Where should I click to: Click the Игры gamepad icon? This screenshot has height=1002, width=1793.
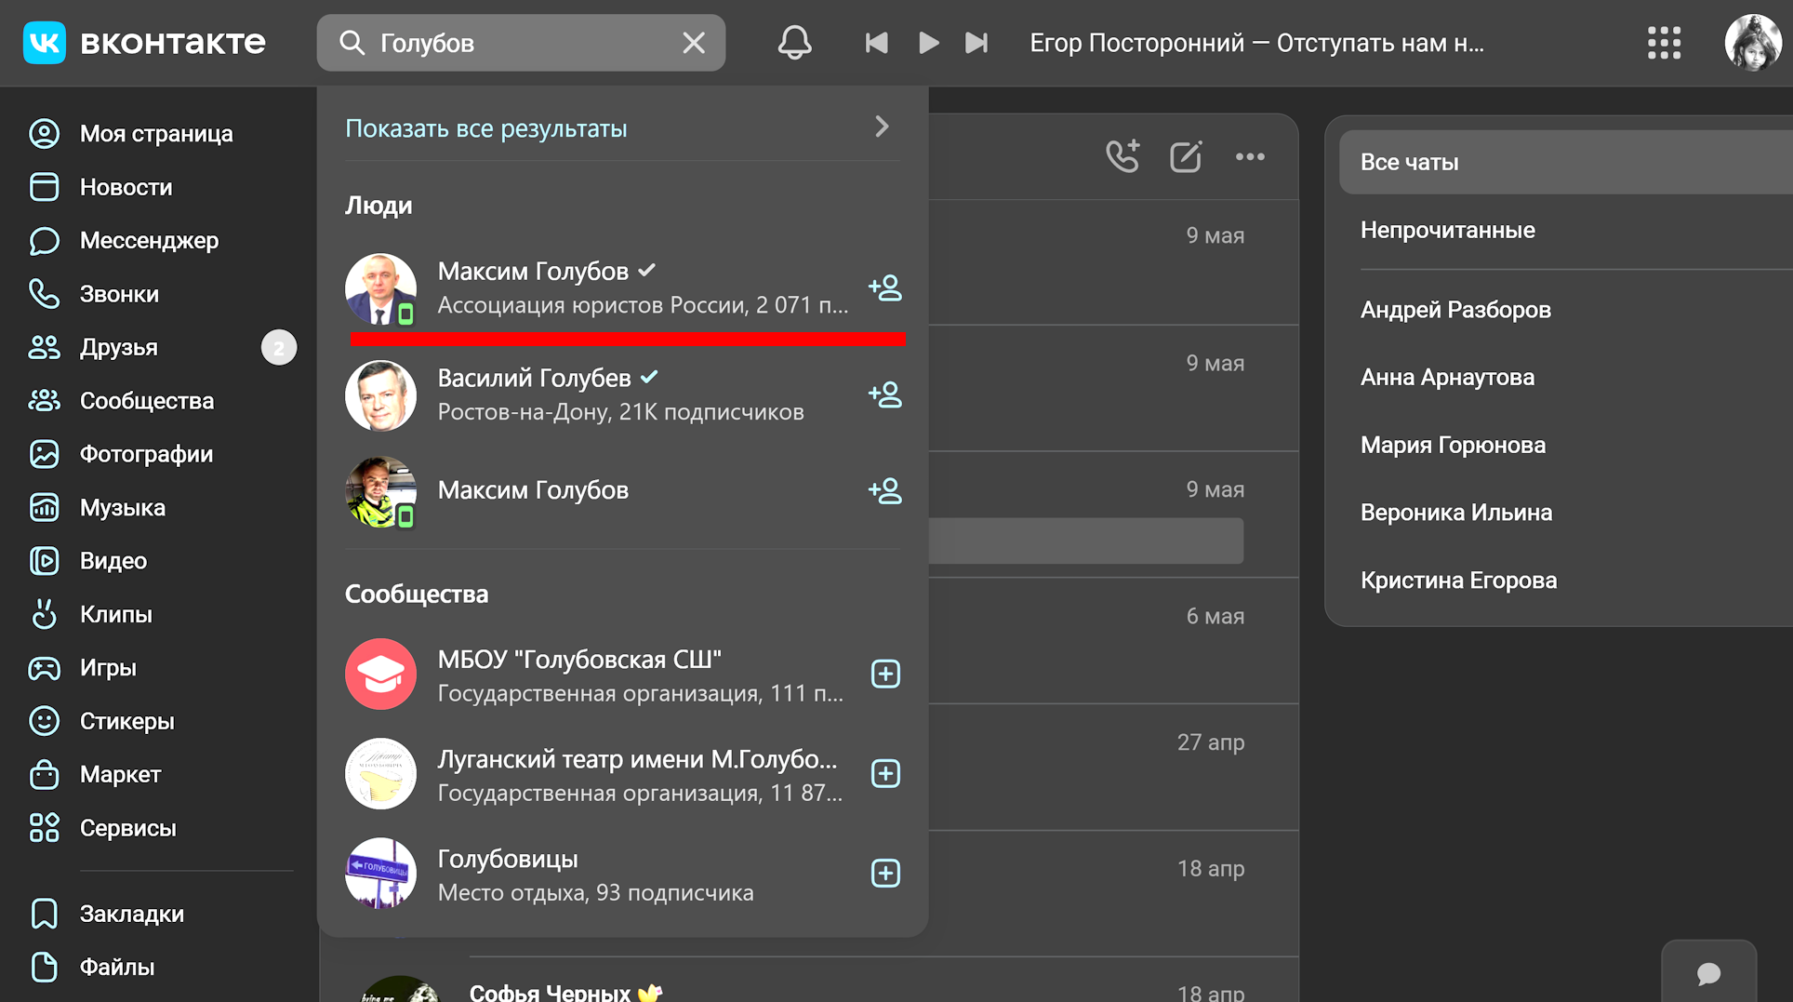click(44, 668)
